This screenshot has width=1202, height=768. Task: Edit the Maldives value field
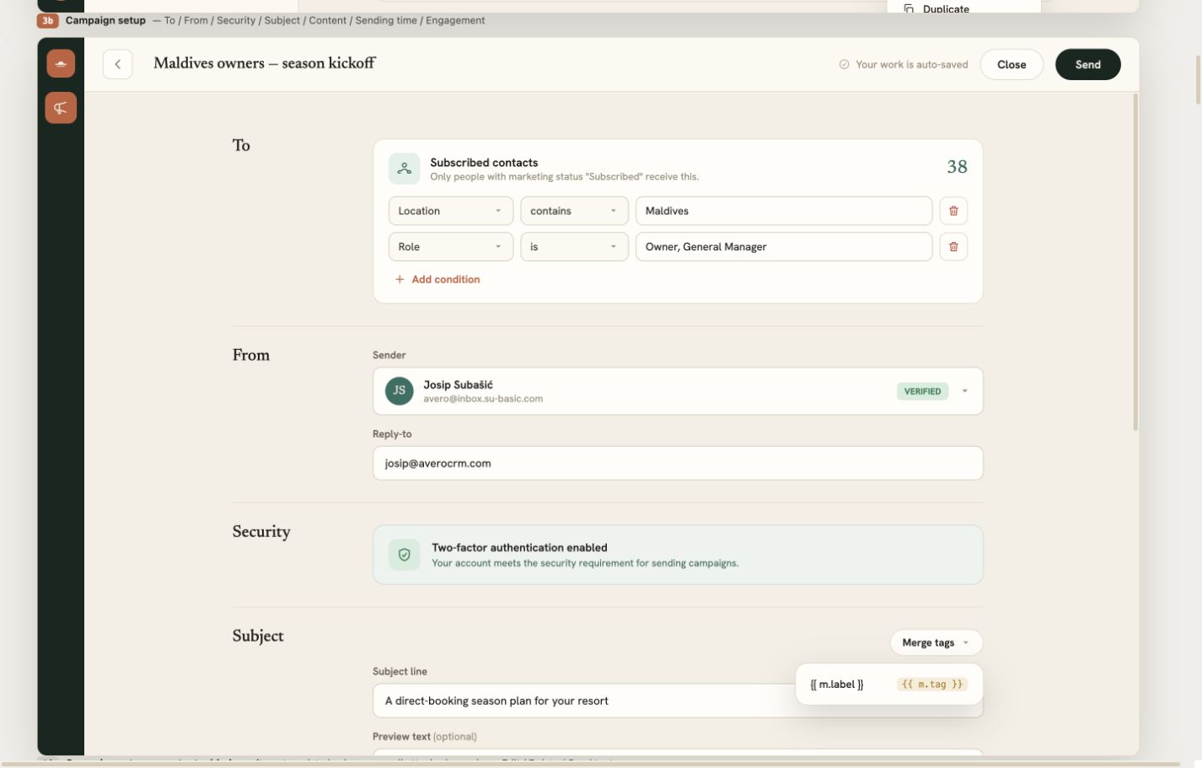click(784, 211)
